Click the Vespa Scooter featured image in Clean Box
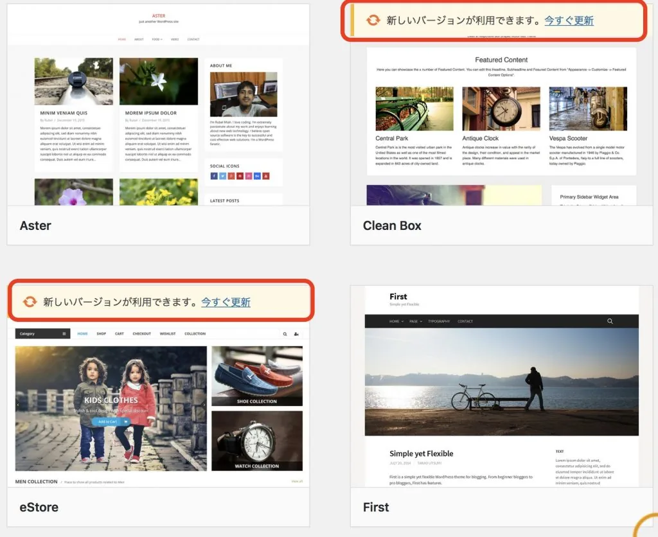The image size is (658, 537). click(588, 109)
